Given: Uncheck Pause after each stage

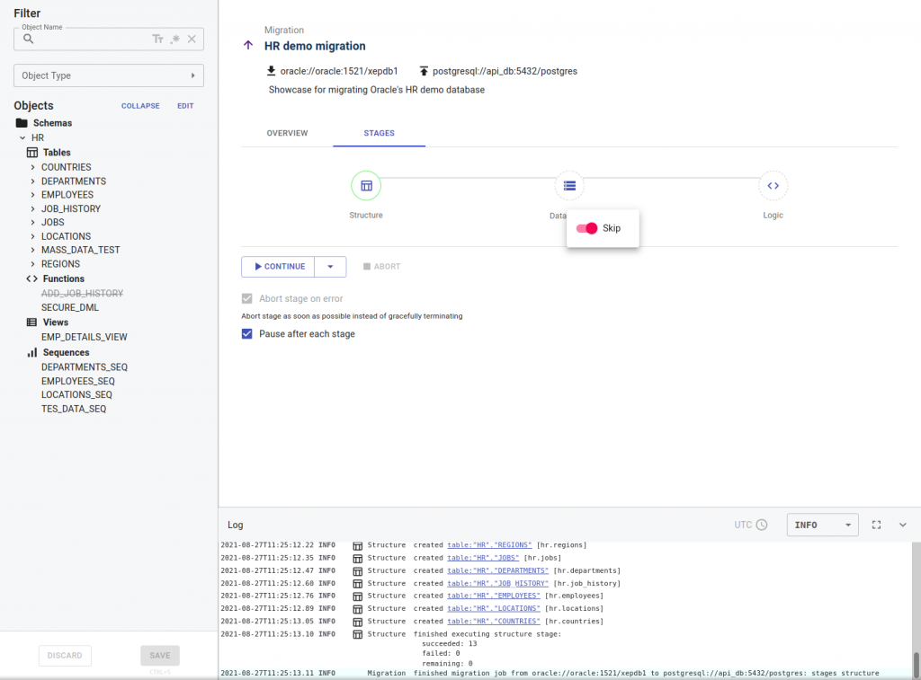Looking at the screenshot, I should 246,334.
